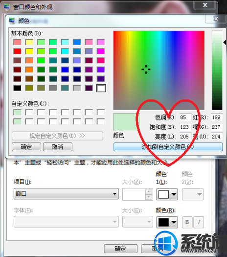The width and height of the screenshot is (227, 257).
Task: Click the 红 red value field
Action: (x=217, y=117)
